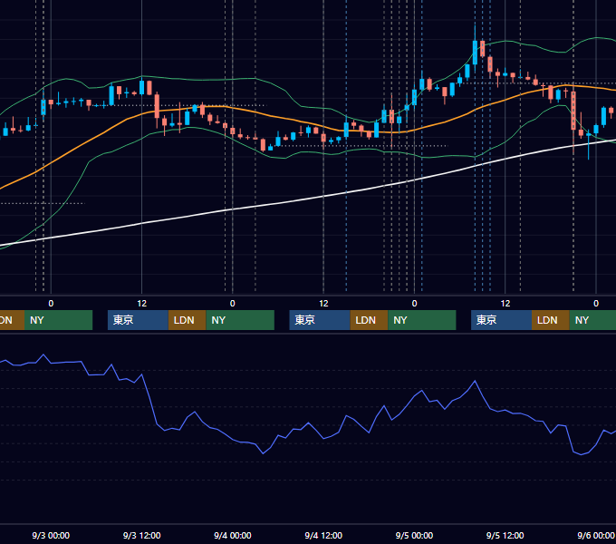616x544 pixels.
Task: Click the 東京 session block on 9/5
Action: tap(501, 320)
